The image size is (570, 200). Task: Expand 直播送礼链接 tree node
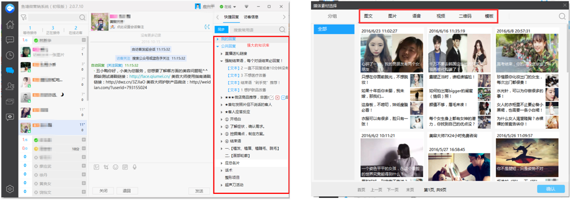pos(222,54)
